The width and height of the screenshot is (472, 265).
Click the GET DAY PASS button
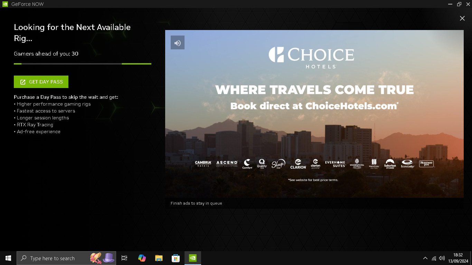tap(41, 82)
